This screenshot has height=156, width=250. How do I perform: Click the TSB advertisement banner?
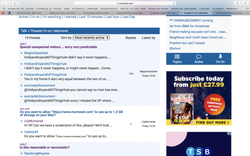(x=199, y=144)
